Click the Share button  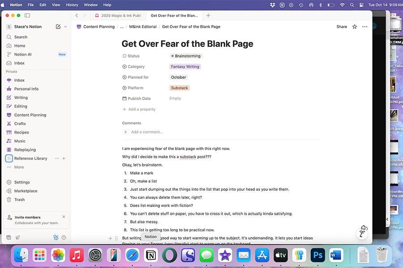pyautogui.click(x=341, y=26)
